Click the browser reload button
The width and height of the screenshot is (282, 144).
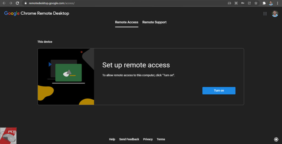point(17,3)
